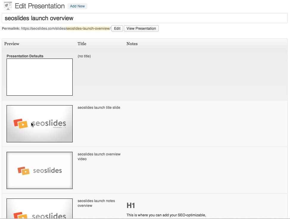Viewport: 290px width, 219px height.
Task: Open the launch overview video slide thumbnail
Action: coord(40,171)
